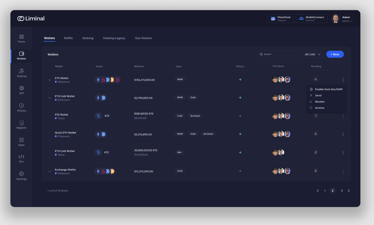Screen dimensions: 374x225
Task: Click the pending badge showing 2
Action: [x=316, y=152]
